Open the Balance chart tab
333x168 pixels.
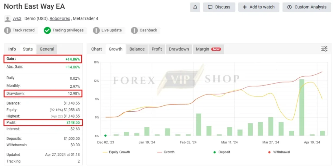tap(137, 49)
